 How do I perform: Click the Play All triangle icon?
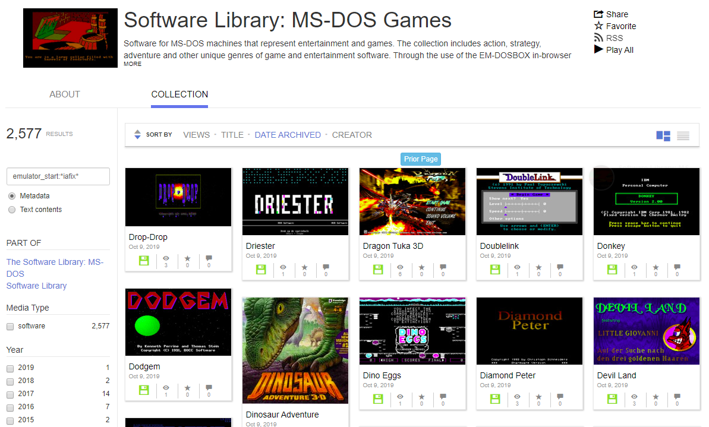click(x=598, y=49)
